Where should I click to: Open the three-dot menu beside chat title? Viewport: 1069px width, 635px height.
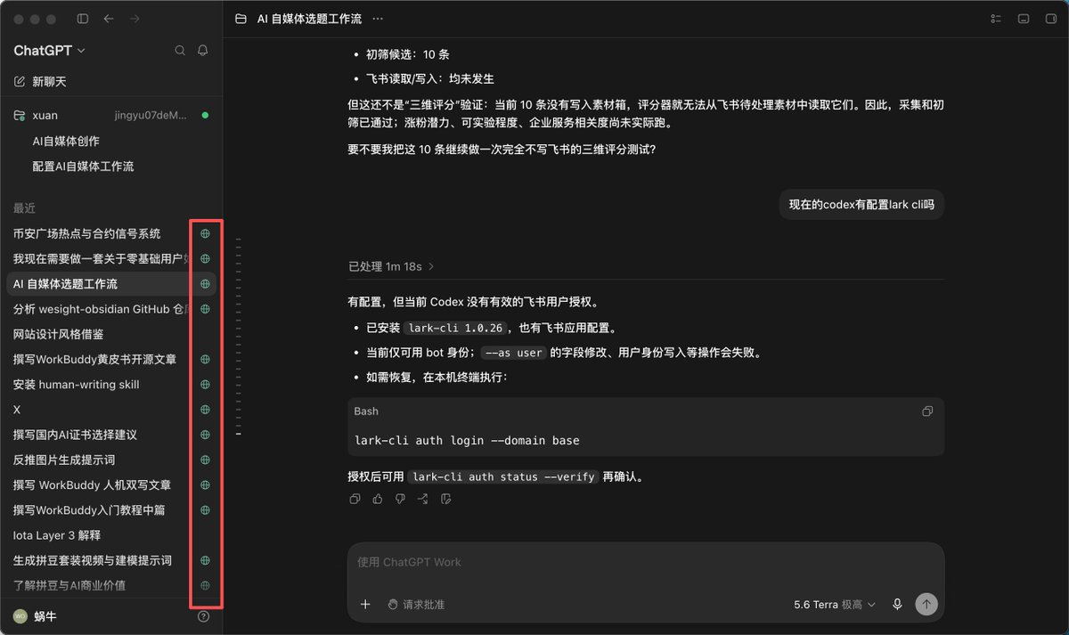click(378, 19)
